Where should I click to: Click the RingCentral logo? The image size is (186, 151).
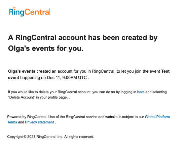[x=30, y=12]
